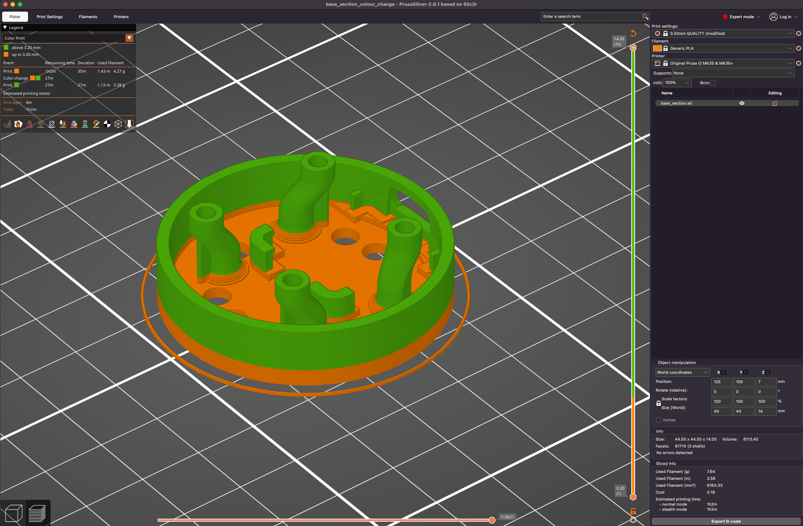Collapse the Legend panel
Viewport: 803px width, 526px height.
[5, 27]
